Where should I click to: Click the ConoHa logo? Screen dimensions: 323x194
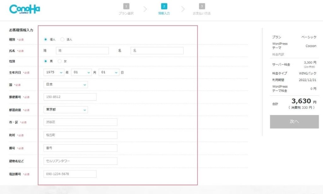[25, 9]
